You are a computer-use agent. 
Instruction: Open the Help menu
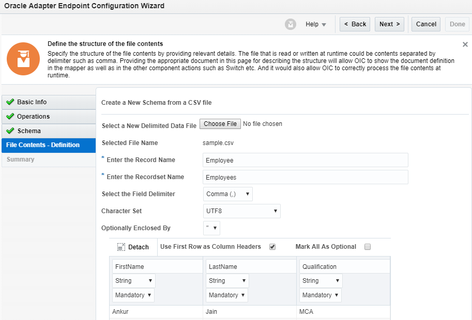tap(315, 24)
